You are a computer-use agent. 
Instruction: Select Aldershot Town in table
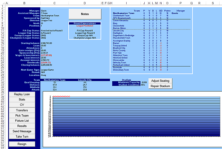point(120,55)
